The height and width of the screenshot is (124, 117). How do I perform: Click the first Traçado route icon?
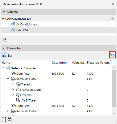coord(18,84)
